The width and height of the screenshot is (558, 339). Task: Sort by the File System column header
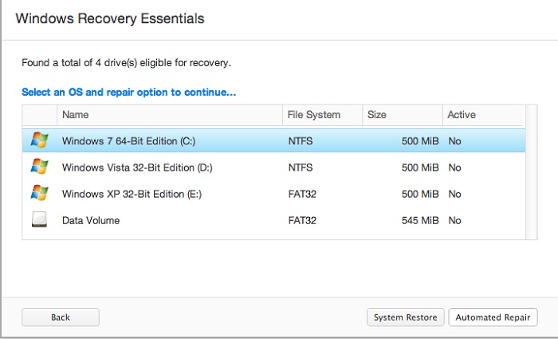pyautogui.click(x=314, y=115)
